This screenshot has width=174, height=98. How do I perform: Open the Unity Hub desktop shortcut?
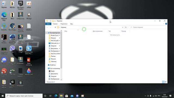pyautogui.click(x=12, y=72)
